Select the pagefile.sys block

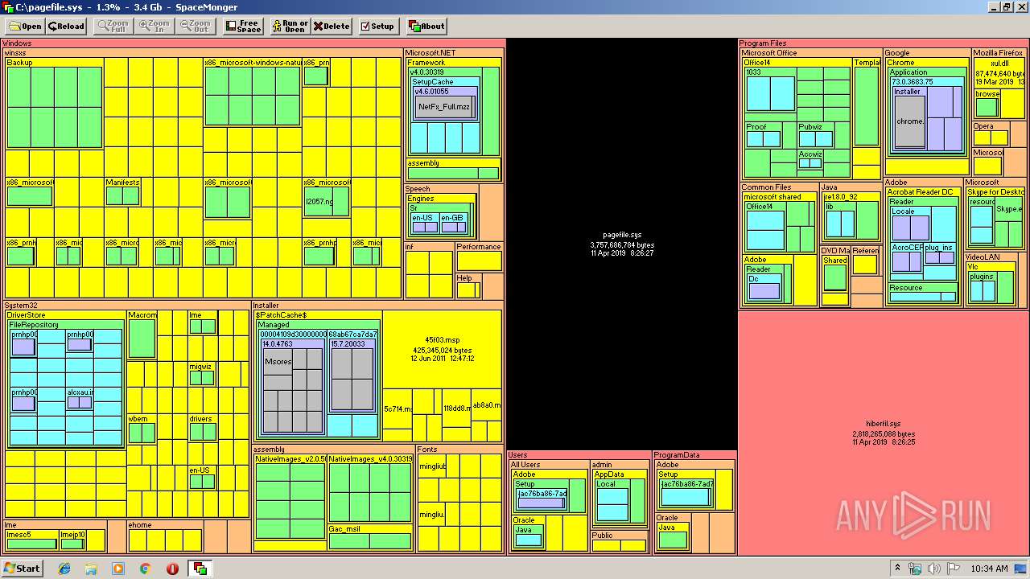coord(622,244)
